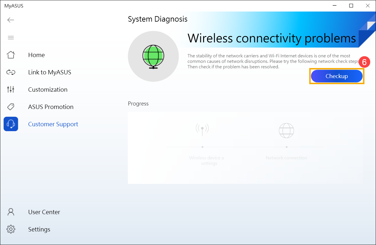Click the network stability description text
The width and height of the screenshot is (376, 245).
click(274, 61)
